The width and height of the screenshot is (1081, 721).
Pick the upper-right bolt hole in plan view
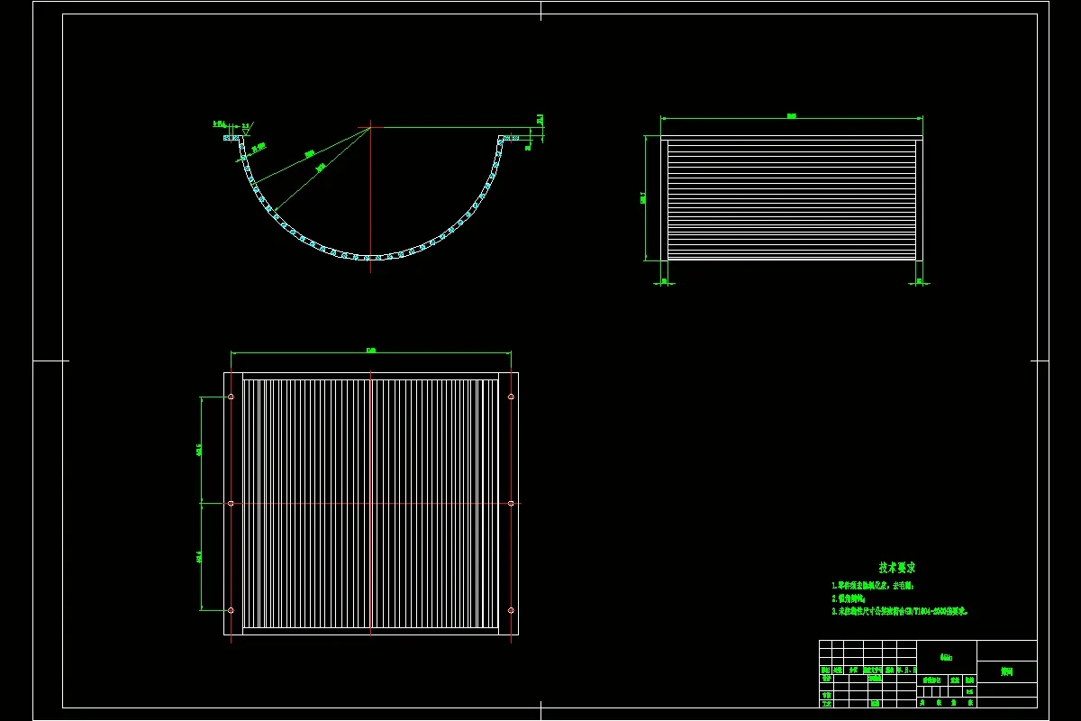point(512,397)
